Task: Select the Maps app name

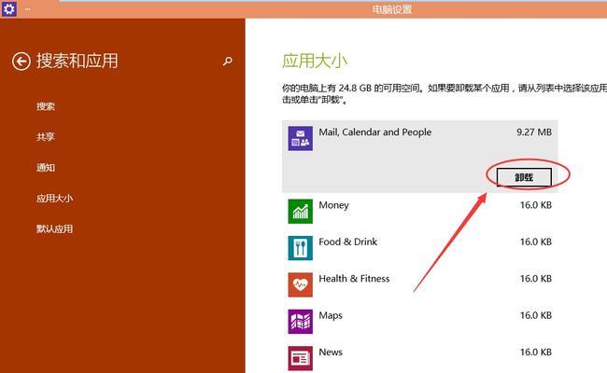Action: pos(331,315)
